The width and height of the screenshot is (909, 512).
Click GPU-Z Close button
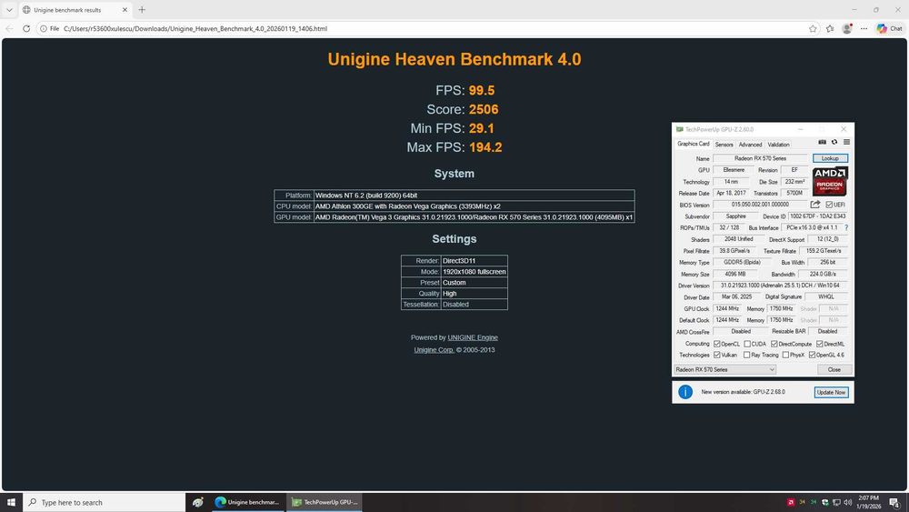click(834, 369)
